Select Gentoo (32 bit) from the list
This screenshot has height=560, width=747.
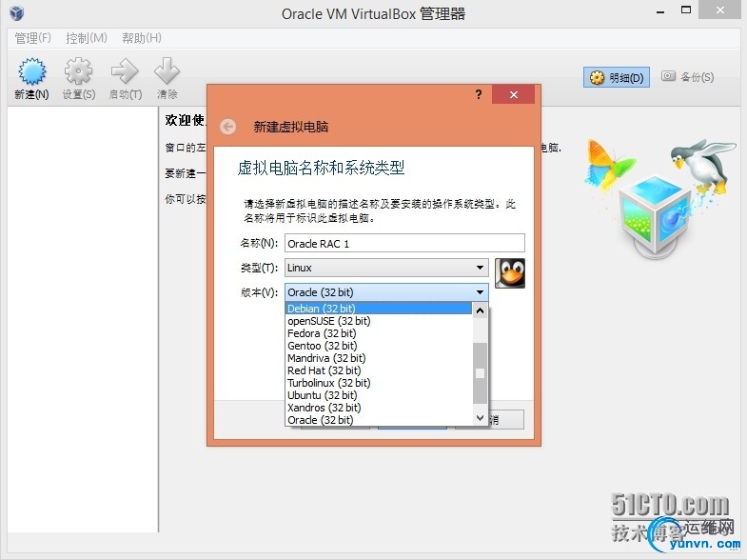click(x=379, y=346)
